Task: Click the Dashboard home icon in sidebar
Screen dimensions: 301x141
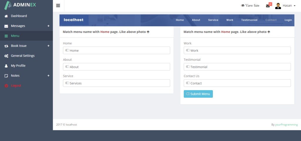Action: click(6, 16)
